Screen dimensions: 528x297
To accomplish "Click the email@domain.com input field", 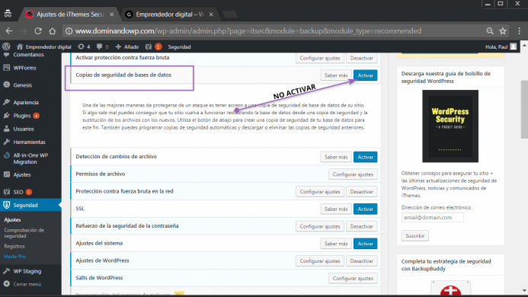I will 432,218.
